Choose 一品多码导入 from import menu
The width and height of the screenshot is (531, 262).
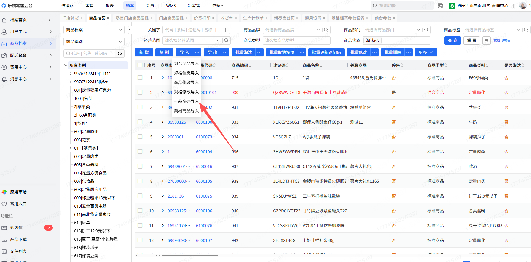click(x=186, y=101)
